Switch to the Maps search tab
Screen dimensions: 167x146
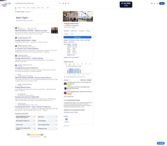(28, 8)
